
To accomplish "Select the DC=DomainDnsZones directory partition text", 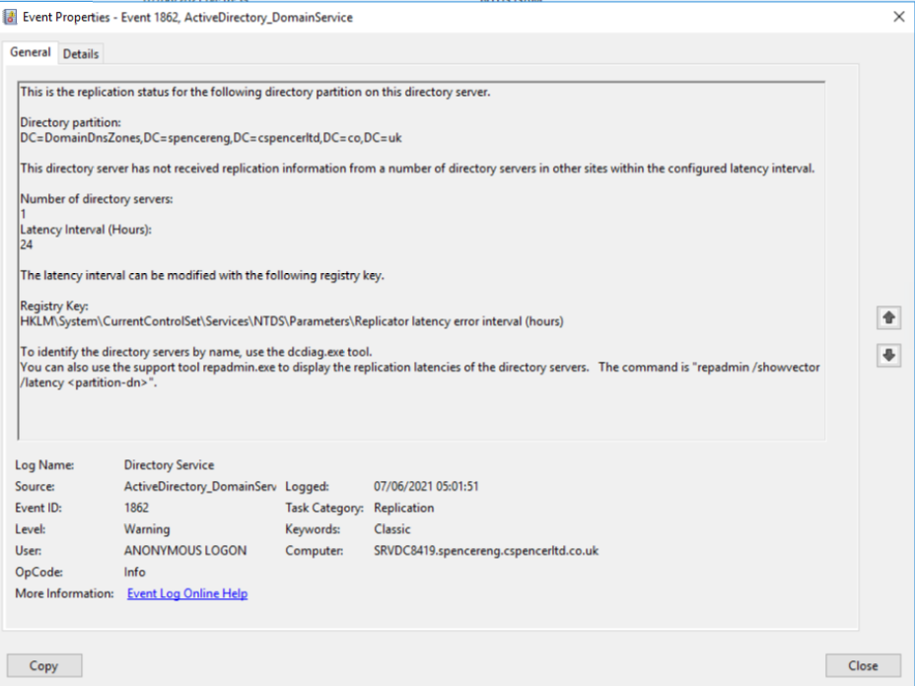I will pos(211,138).
